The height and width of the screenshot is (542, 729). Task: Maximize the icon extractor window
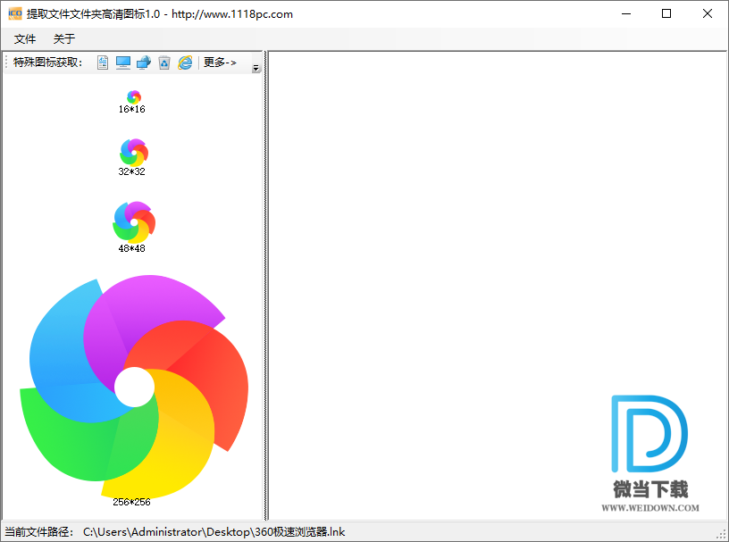666,14
